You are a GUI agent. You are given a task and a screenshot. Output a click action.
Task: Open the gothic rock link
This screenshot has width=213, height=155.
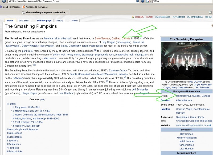(x=59, y=55)
